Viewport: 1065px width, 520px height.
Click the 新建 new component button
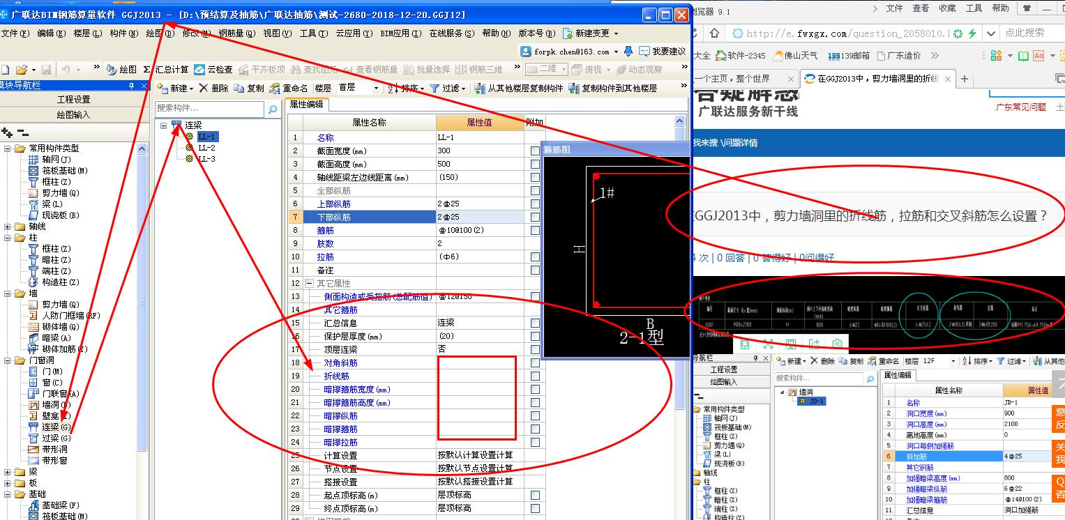point(174,89)
